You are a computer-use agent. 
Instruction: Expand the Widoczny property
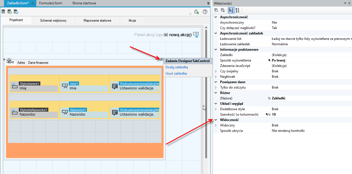pos(216,125)
